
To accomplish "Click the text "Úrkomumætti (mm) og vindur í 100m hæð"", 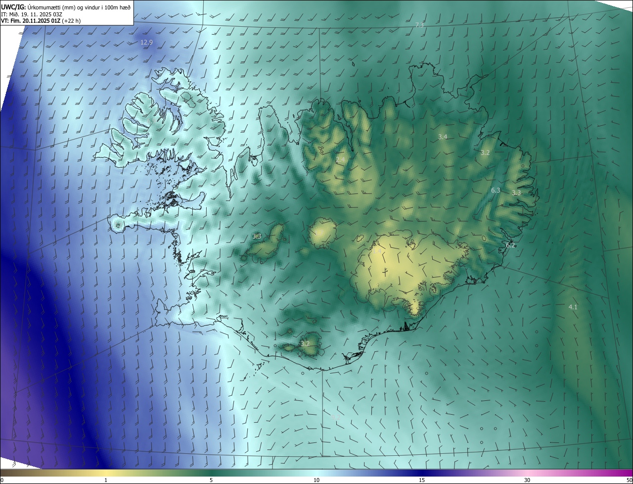I will [79, 7].
